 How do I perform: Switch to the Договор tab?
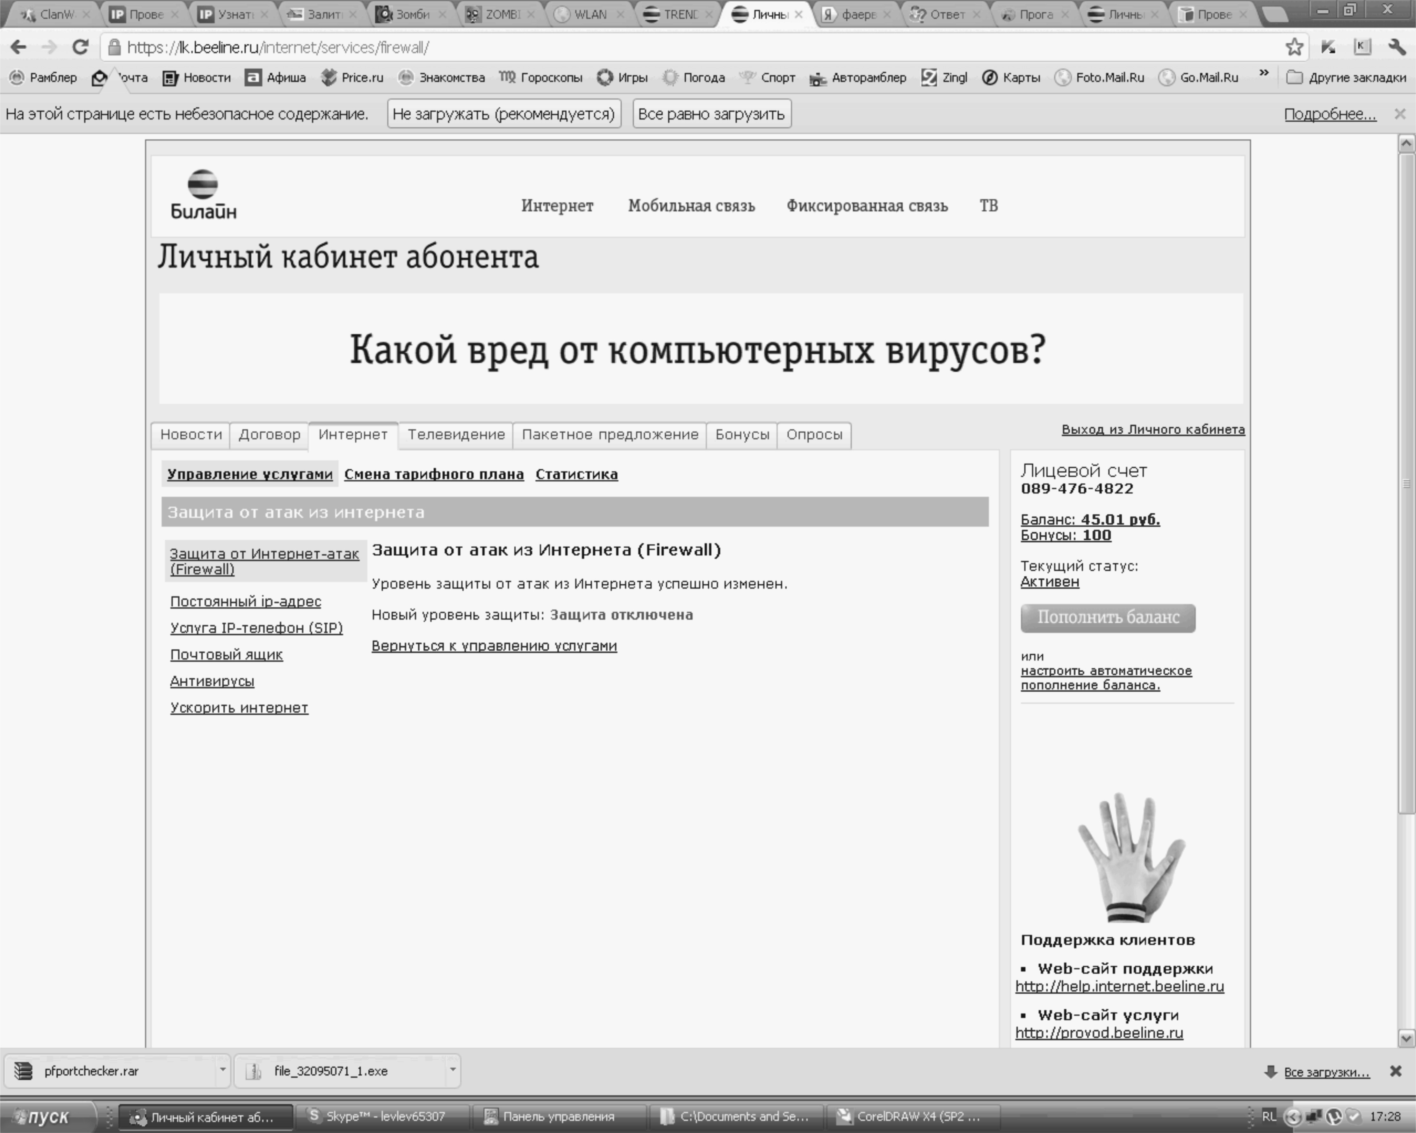click(269, 435)
